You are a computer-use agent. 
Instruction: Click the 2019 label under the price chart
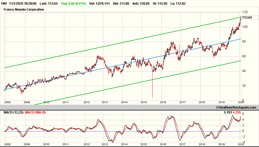point(221,102)
